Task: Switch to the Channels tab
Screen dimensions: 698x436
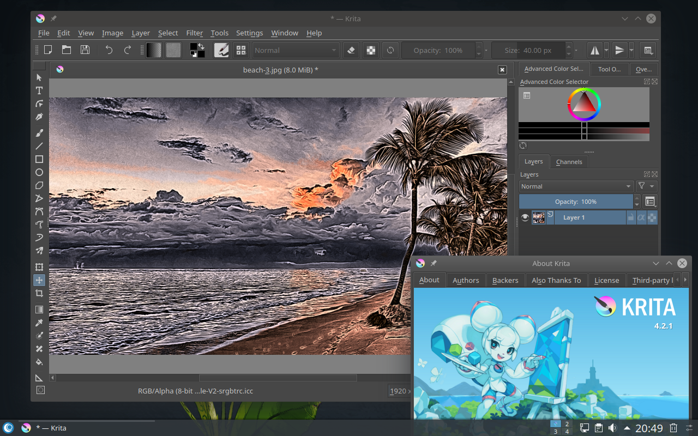Action: click(569, 162)
